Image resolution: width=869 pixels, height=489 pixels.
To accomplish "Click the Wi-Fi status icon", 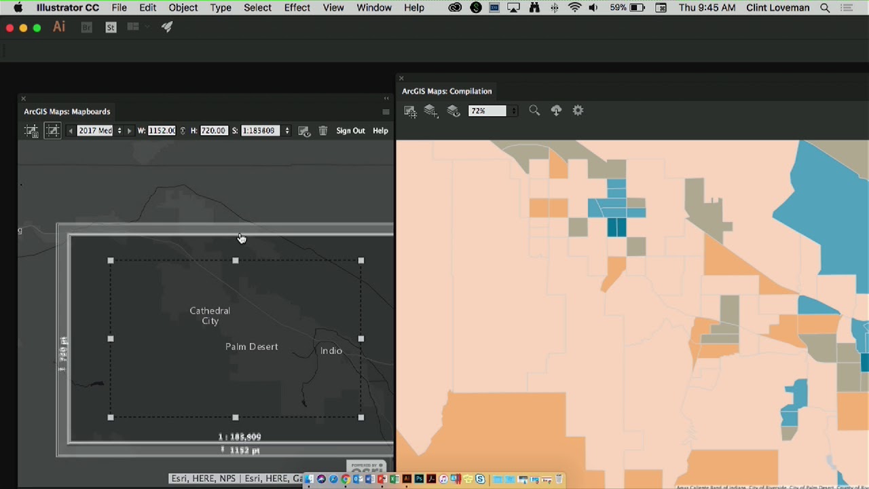I will pos(575,7).
